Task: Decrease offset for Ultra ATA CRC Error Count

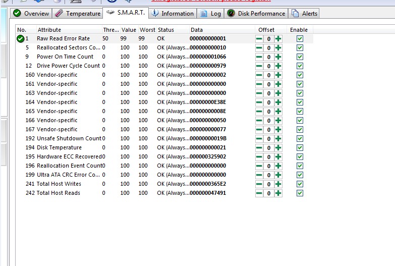Action: (259, 175)
